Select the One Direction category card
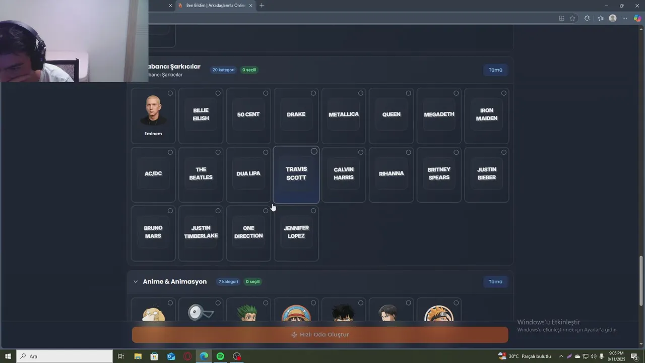This screenshot has height=363, width=645. pos(248,233)
